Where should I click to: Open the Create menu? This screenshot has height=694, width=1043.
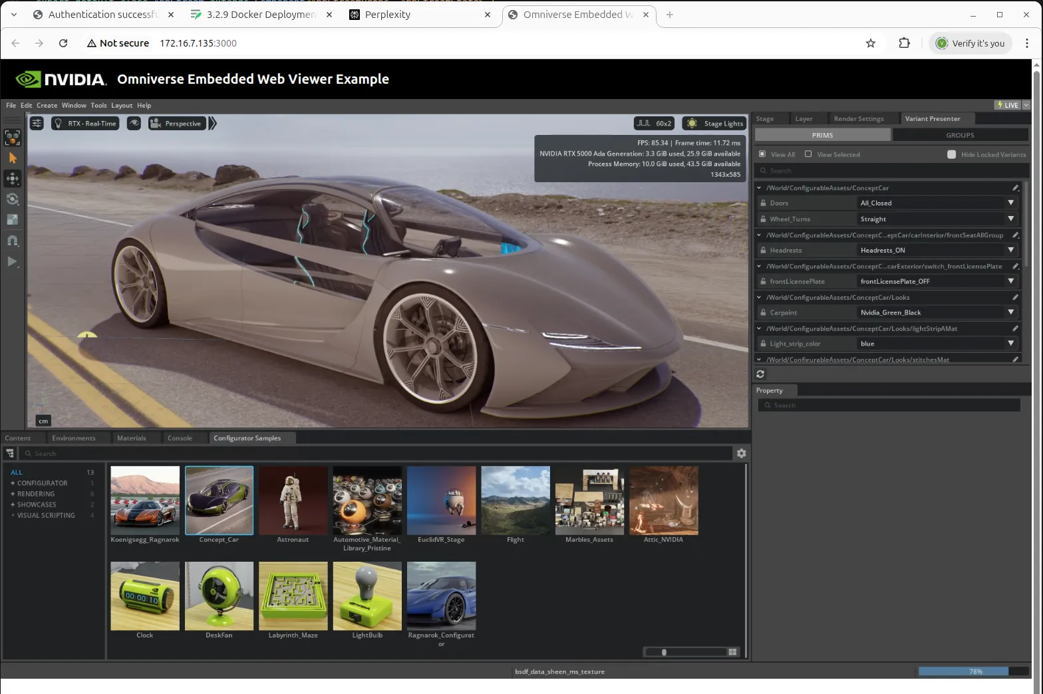[x=47, y=105]
